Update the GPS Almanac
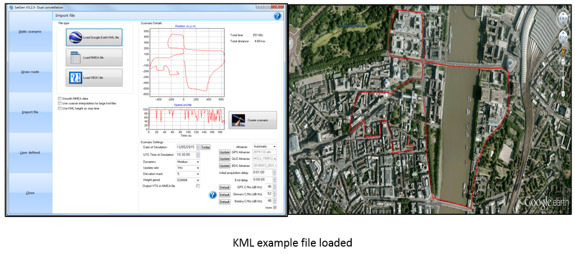 224,152
